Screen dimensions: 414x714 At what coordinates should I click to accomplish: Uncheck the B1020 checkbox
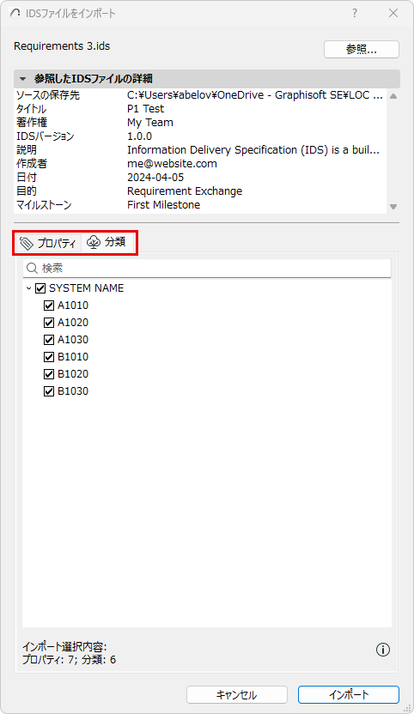coord(49,374)
